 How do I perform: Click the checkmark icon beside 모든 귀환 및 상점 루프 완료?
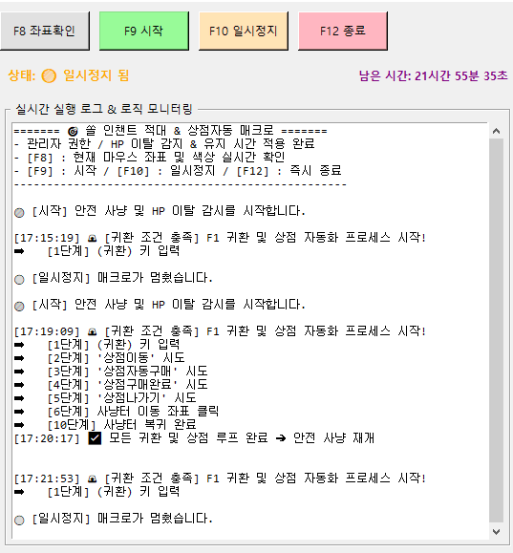pyautogui.click(x=95, y=438)
